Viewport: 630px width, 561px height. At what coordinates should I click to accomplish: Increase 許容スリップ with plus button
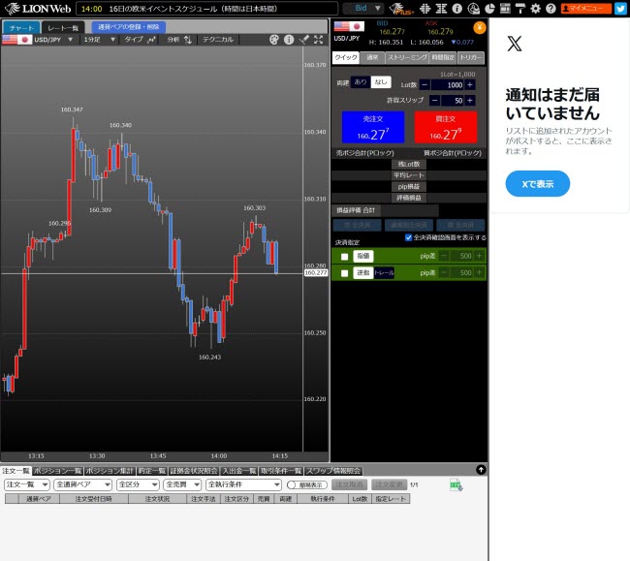[x=470, y=101]
